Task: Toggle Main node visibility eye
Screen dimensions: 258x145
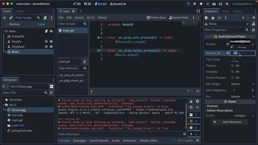Action: 51,31
